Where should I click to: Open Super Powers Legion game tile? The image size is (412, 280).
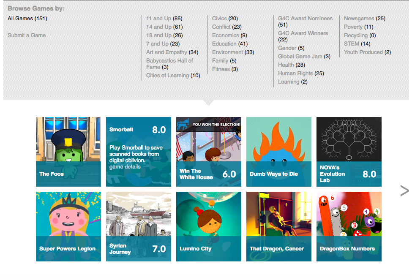point(68,226)
